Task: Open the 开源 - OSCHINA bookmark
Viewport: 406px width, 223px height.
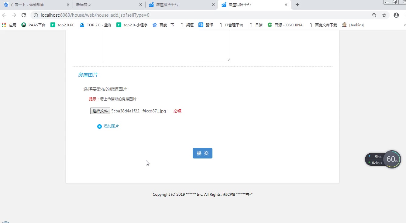Action: (x=285, y=25)
